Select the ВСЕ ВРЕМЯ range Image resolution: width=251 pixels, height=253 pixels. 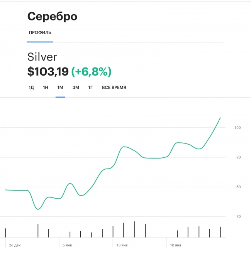(x=114, y=88)
